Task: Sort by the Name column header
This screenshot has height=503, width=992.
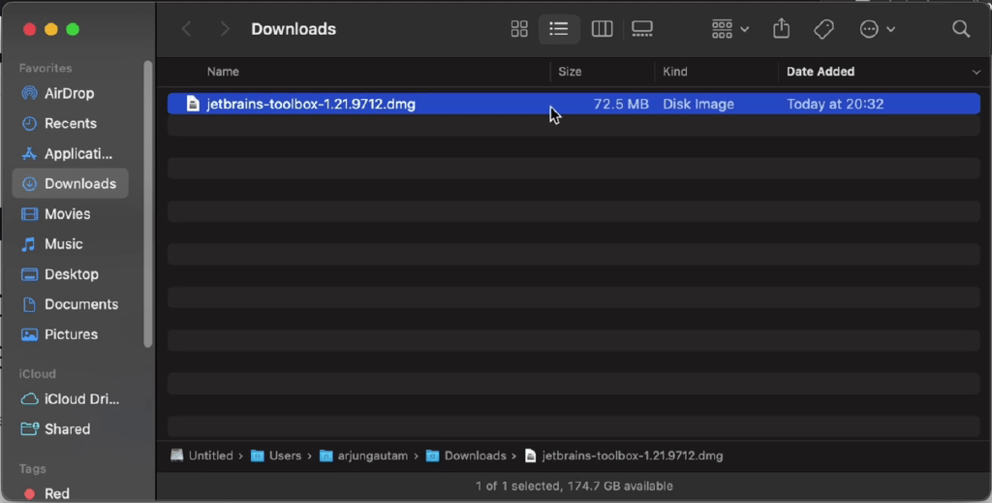Action: tap(224, 72)
